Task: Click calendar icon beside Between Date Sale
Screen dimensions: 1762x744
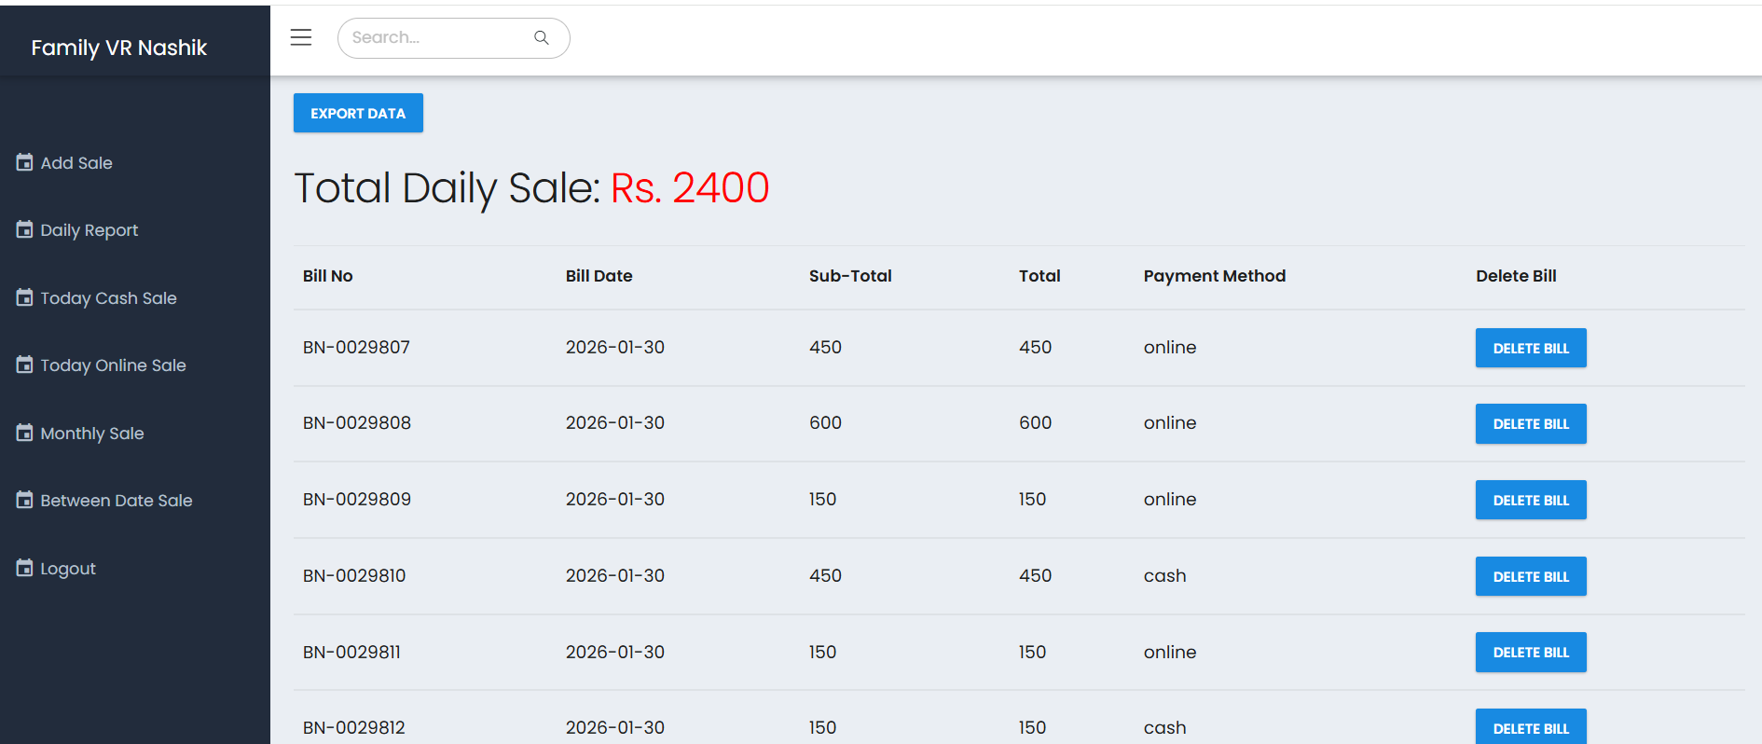Action: point(25,500)
